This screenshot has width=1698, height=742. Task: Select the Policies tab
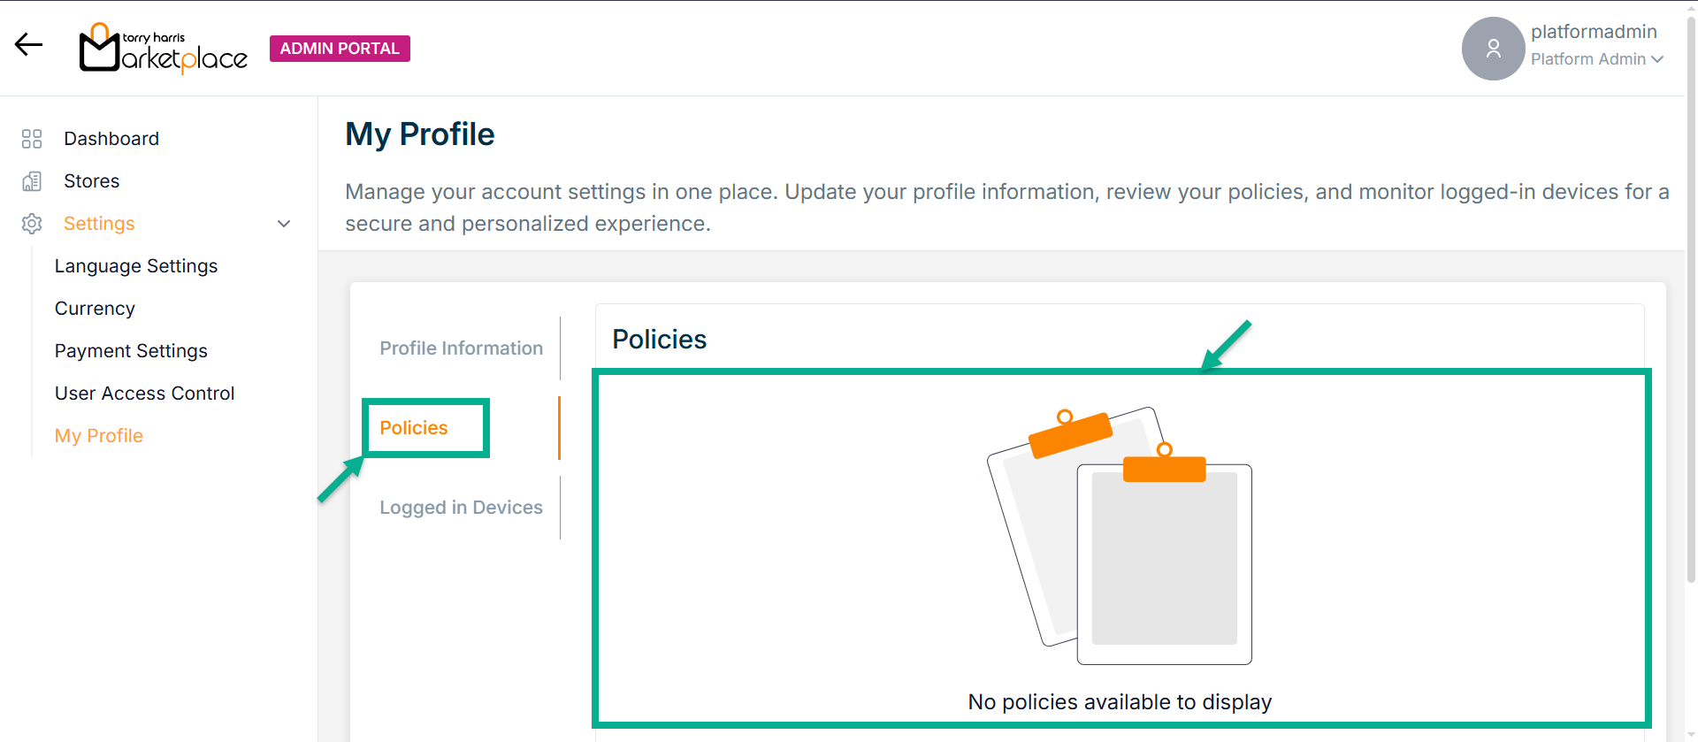(x=414, y=428)
